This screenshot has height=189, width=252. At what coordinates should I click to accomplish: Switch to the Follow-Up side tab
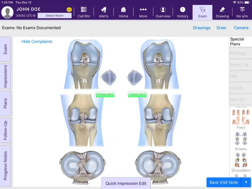[x=5, y=130]
